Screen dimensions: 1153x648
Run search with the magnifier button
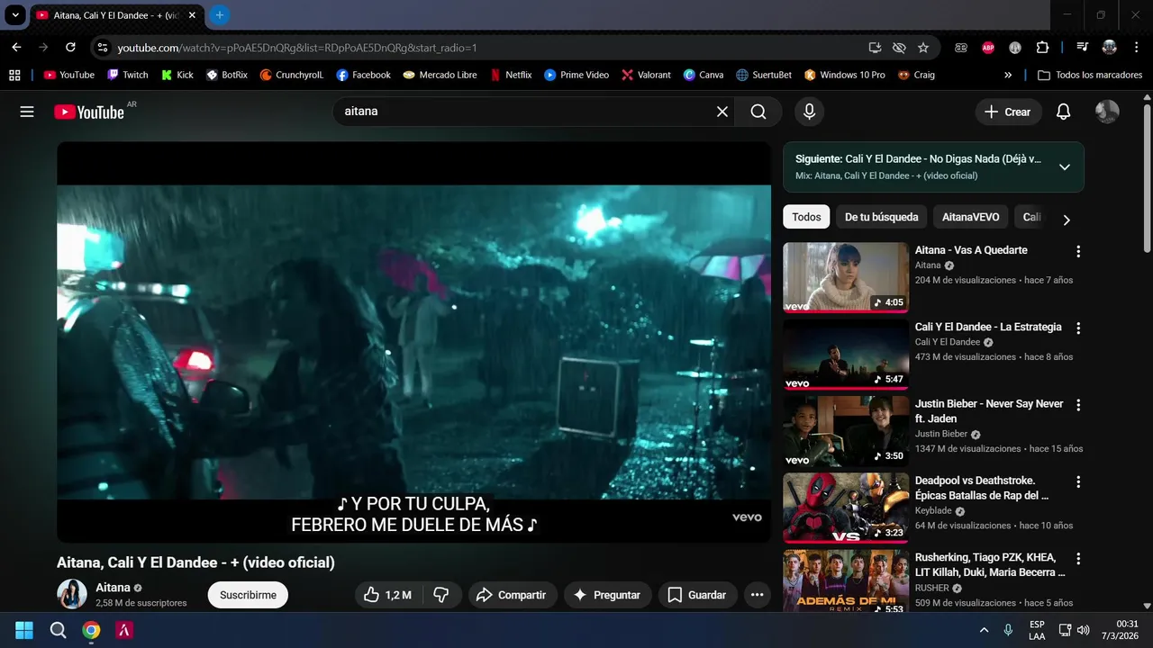pyautogui.click(x=758, y=112)
